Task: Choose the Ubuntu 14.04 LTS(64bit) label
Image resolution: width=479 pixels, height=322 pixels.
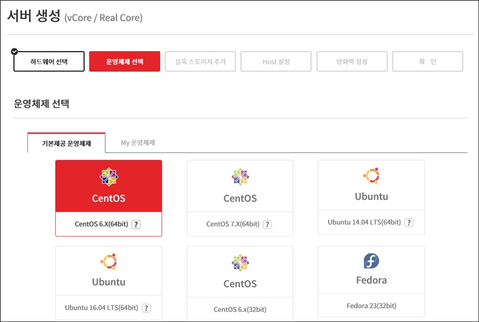Action: tap(364, 222)
